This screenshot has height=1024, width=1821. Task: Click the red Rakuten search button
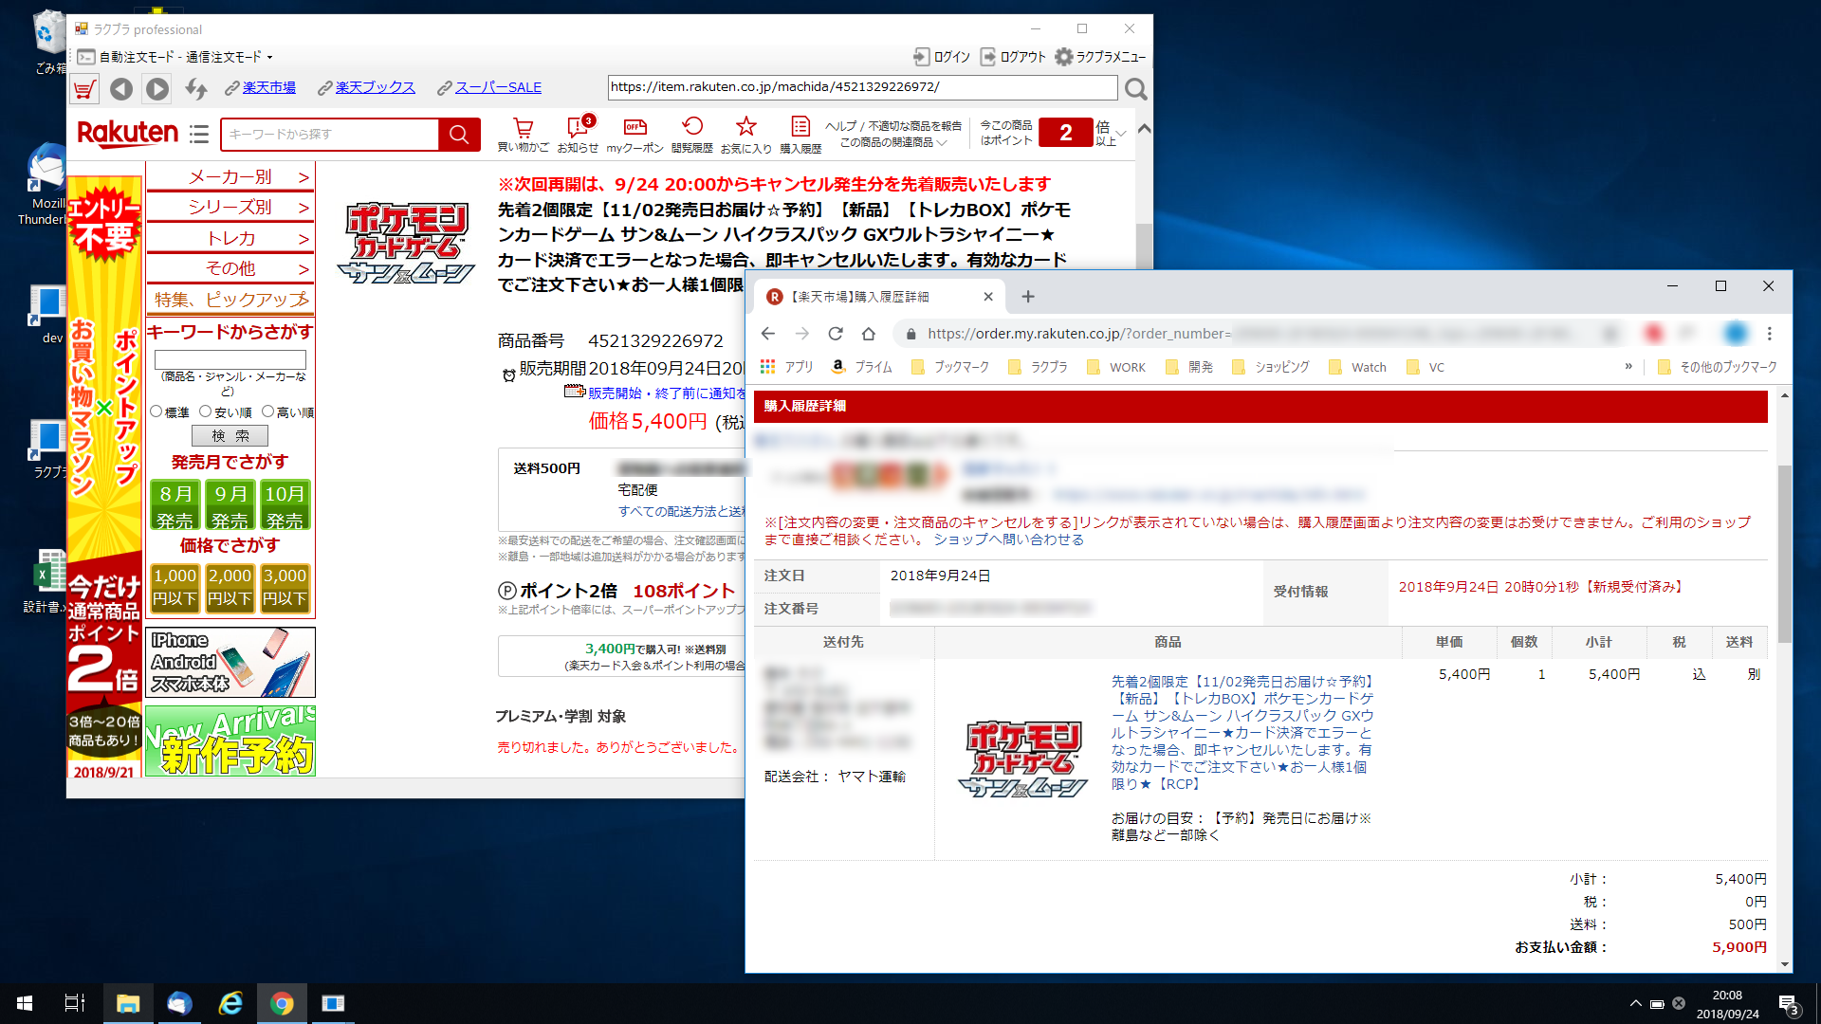pos(459,135)
